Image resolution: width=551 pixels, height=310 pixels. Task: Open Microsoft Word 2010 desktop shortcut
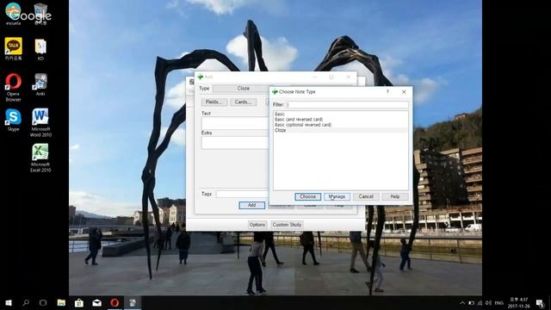[40, 122]
